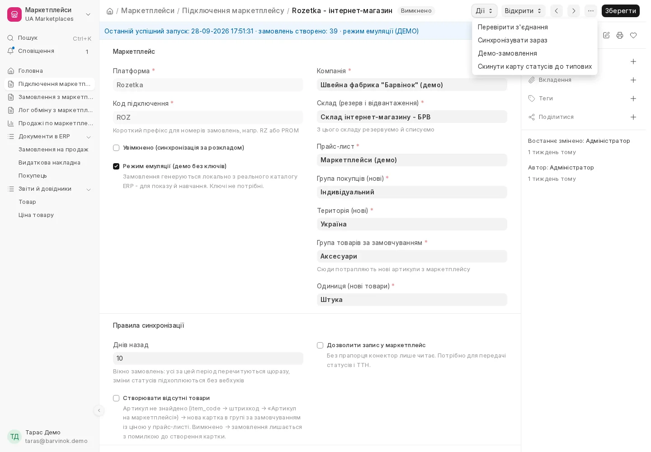Click the Днів назад input field
651x452 pixels.
[208, 358]
